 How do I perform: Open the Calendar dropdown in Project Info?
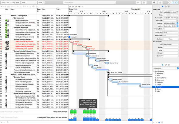click(171, 24)
